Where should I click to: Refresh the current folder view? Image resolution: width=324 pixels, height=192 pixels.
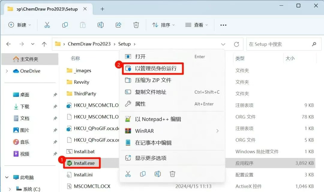click(x=236, y=44)
